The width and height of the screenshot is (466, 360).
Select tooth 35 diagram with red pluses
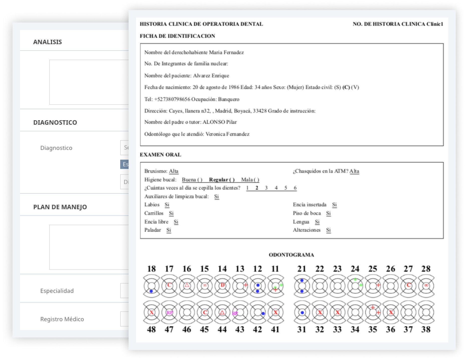373,312
